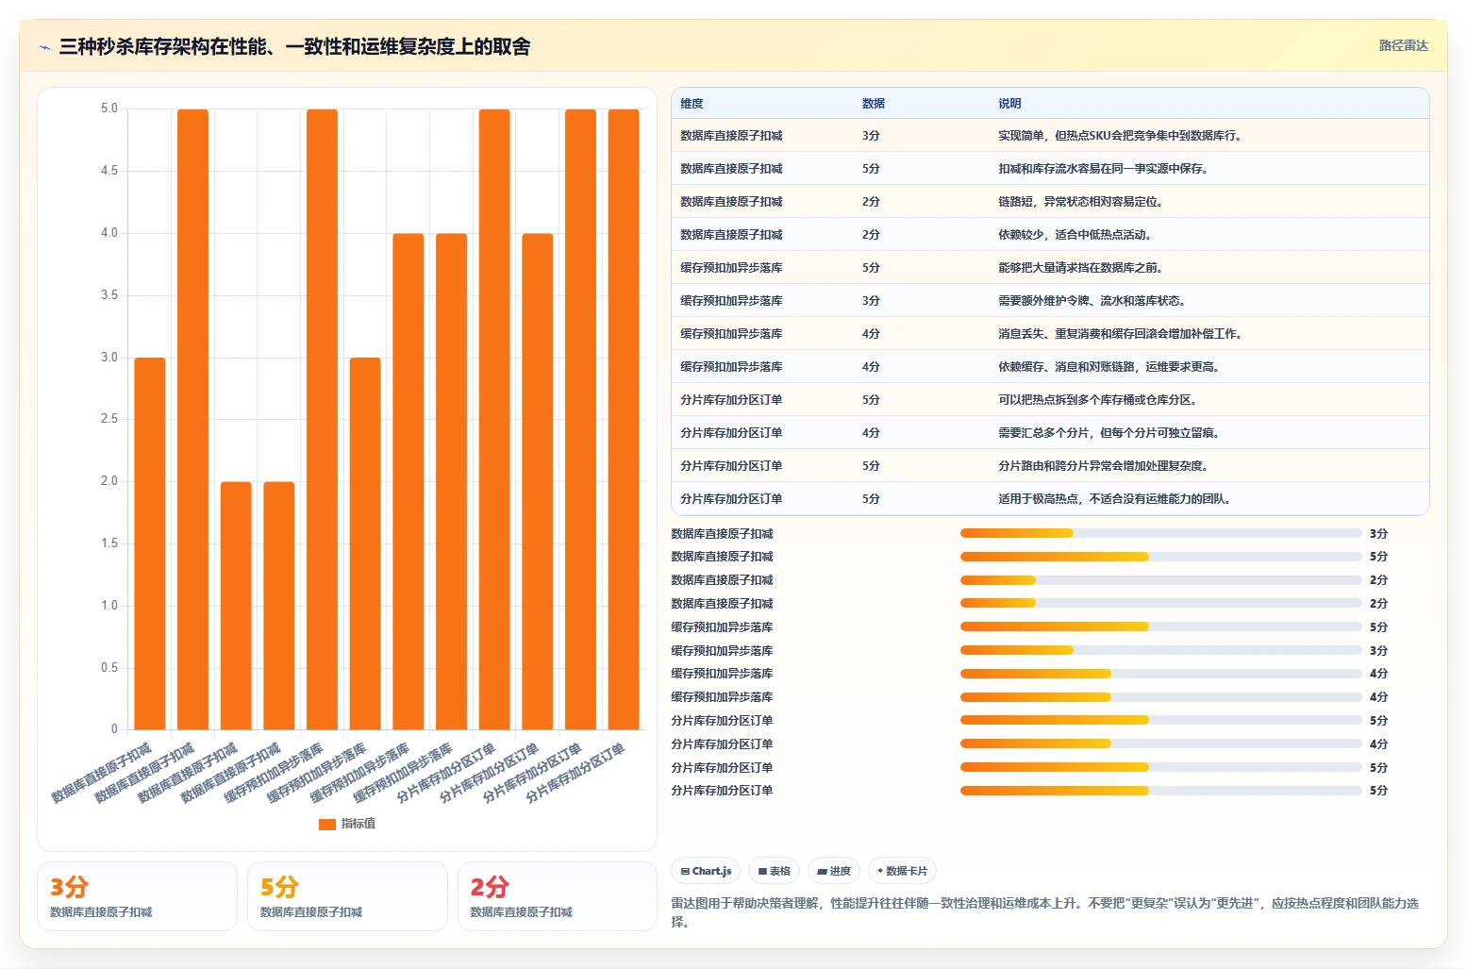Screen dimensions: 1467x969
Task: Select the row 适用于极高热点，不适合没有运维能力的团队
Action: coord(1050,499)
